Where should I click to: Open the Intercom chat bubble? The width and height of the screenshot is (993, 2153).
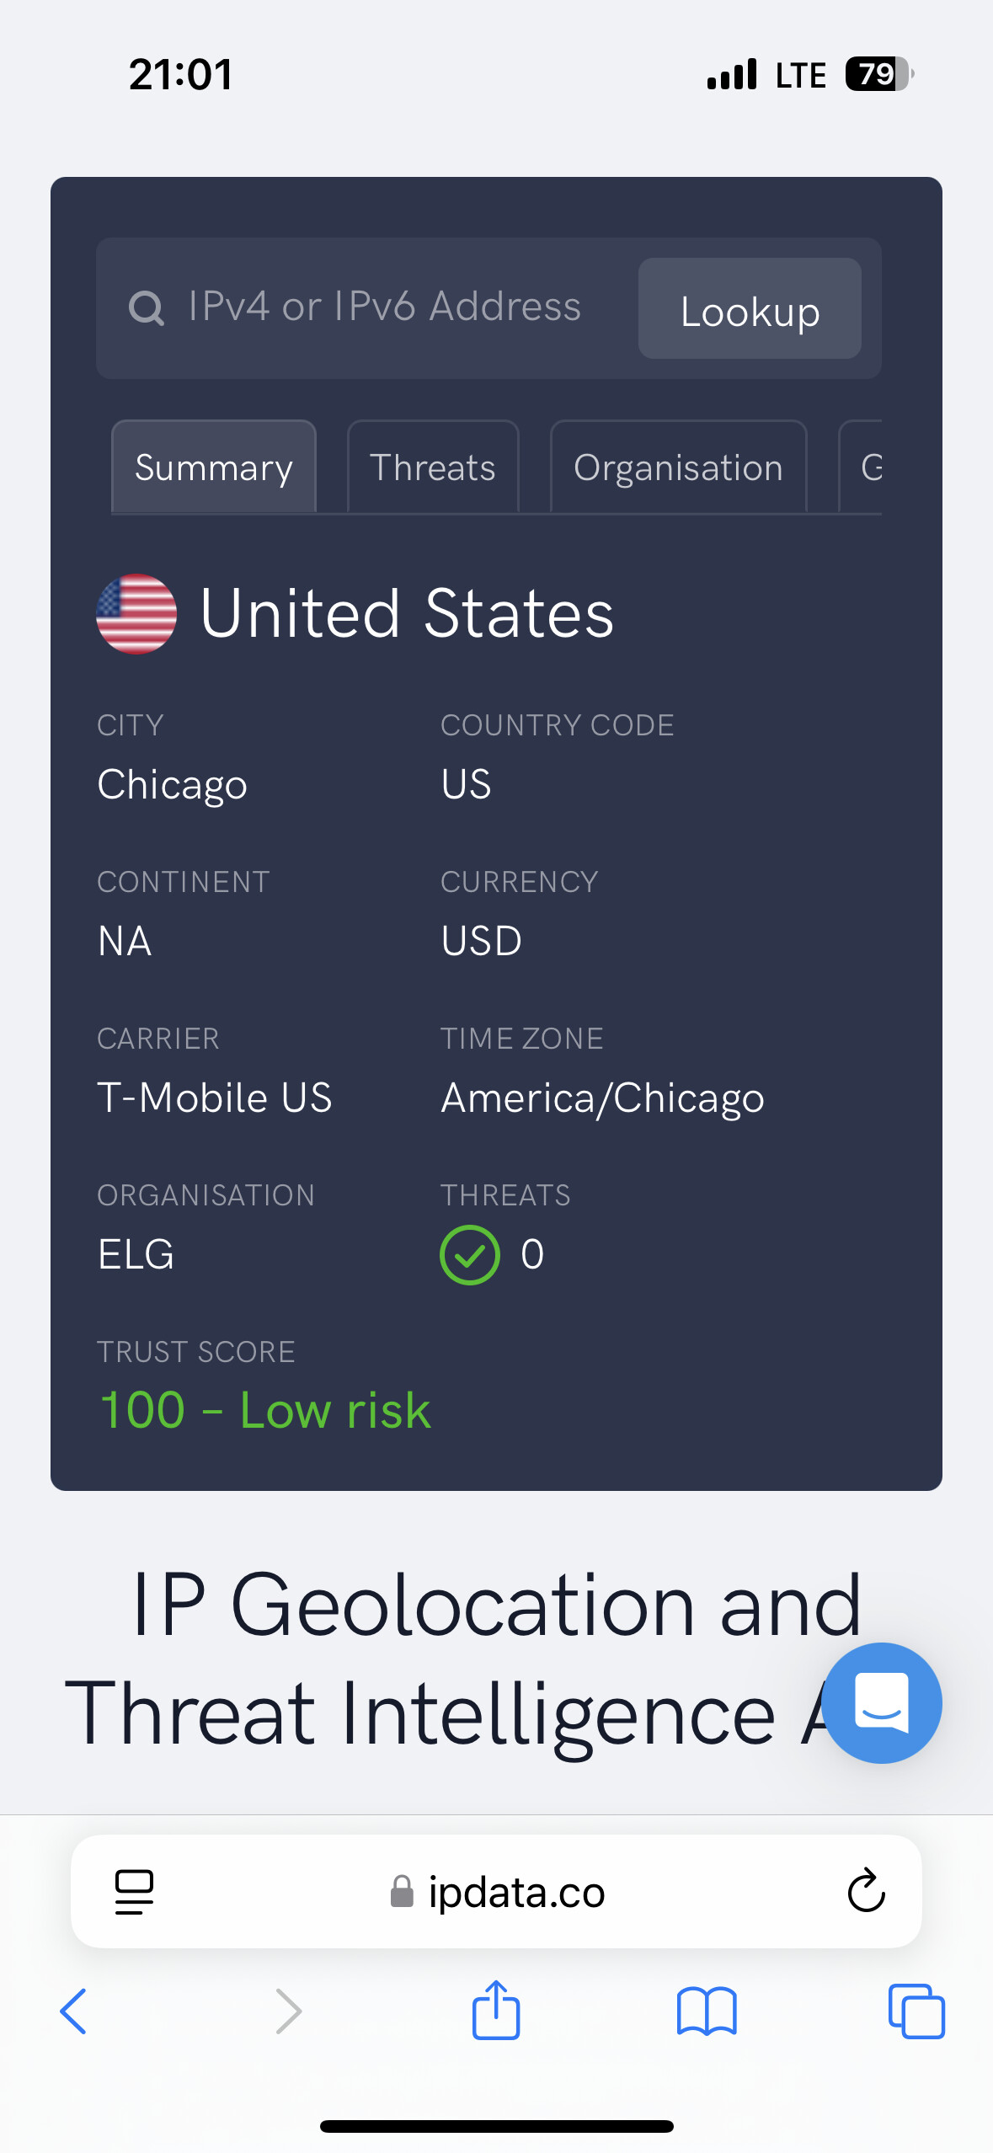(x=882, y=1702)
